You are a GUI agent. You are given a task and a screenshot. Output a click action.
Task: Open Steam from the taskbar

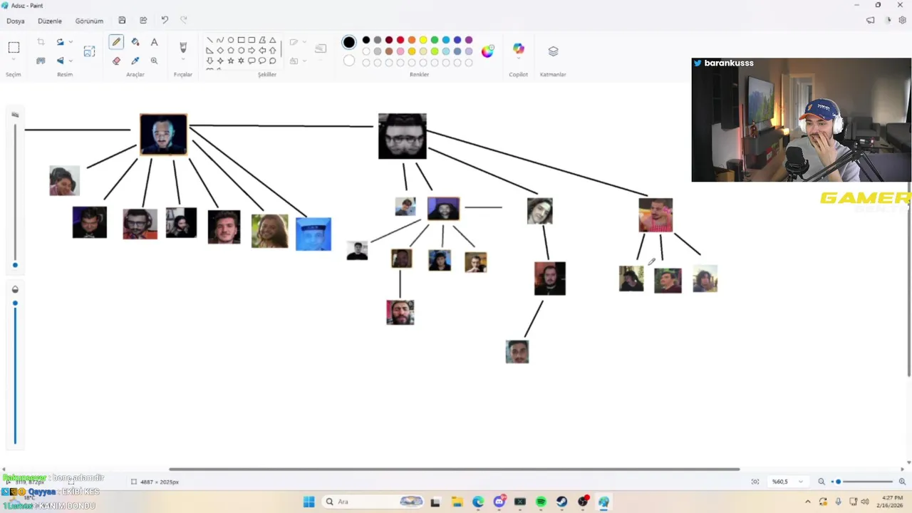coord(562,502)
